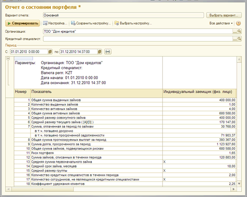Select the Риск портфеля row
Viewport: 247px width, 197px height.
point(125,153)
